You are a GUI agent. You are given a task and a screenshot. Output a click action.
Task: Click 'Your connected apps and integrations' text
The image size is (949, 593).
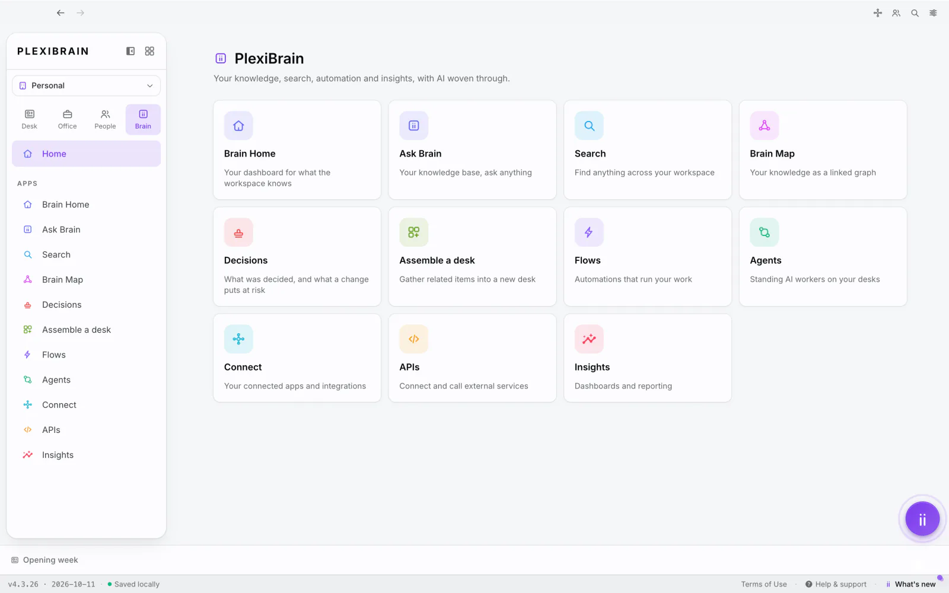pos(295,386)
